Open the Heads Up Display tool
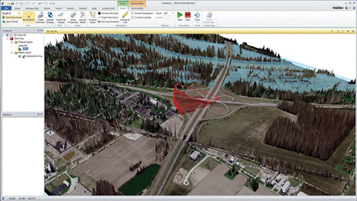Viewport: 357px width, 201px height. click(x=61, y=17)
